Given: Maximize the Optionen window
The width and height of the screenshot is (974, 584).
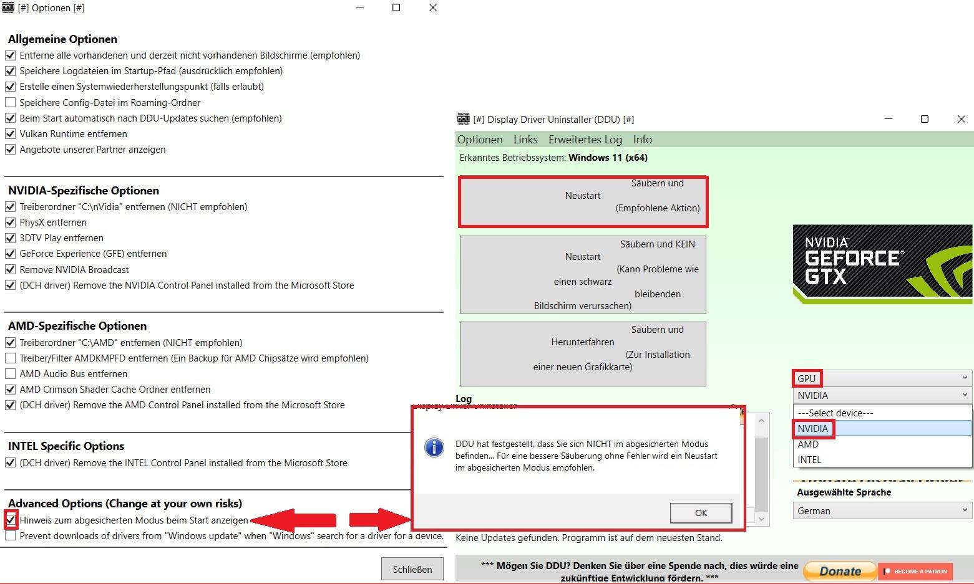Looking at the screenshot, I should tap(396, 8).
